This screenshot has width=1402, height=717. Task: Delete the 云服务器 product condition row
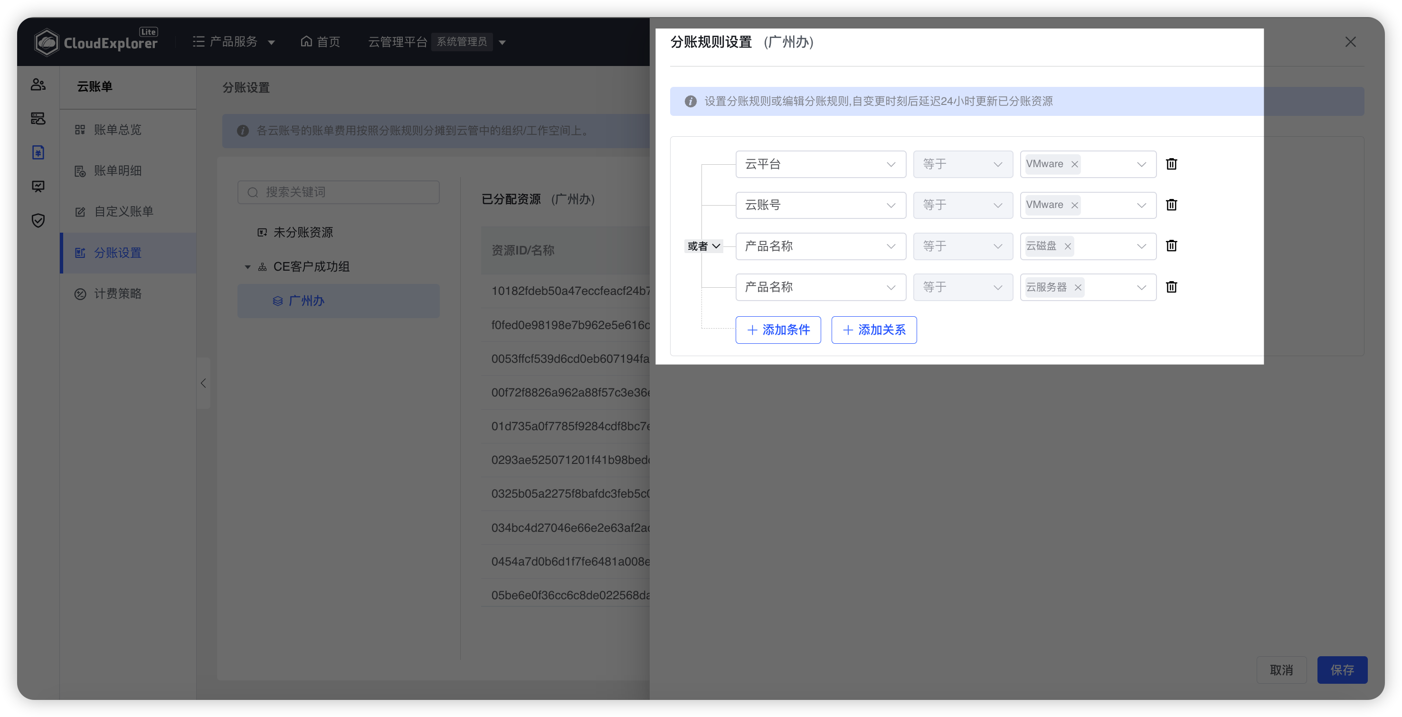pos(1171,287)
